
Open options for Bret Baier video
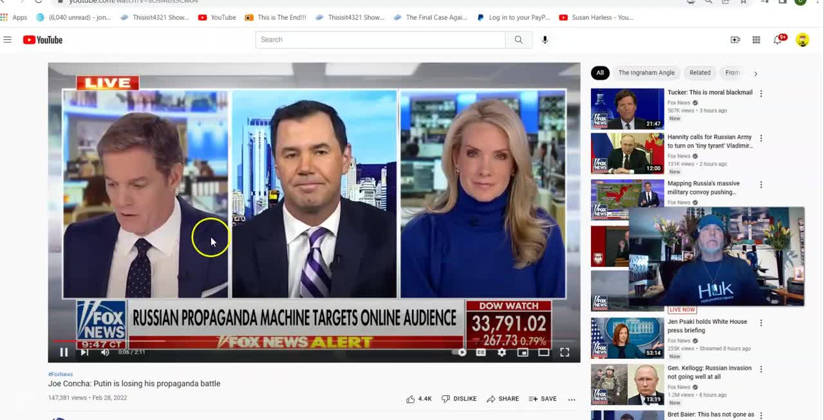pos(761,415)
